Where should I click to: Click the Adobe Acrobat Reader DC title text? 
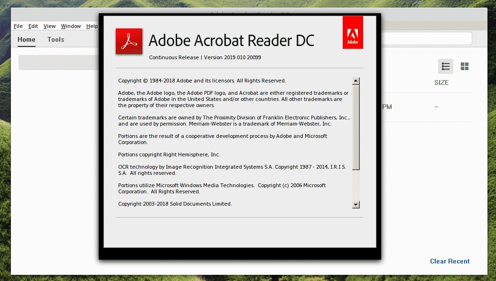232,41
